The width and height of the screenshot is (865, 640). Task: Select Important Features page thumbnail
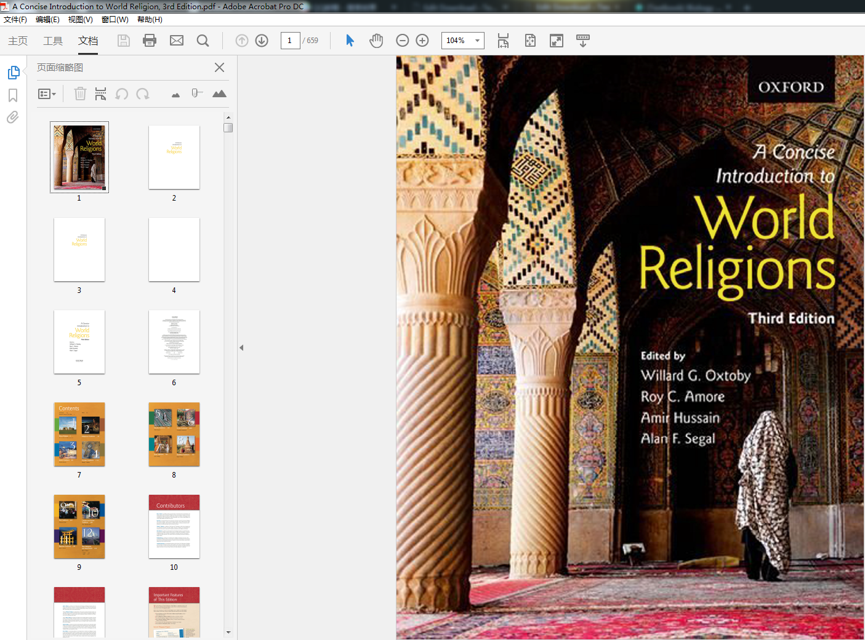pyautogui.click(x=174, y=612)
